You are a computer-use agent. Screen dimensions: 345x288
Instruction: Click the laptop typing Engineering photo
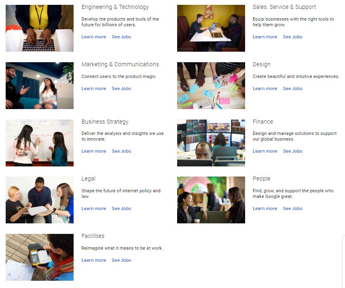pos(40,28)
